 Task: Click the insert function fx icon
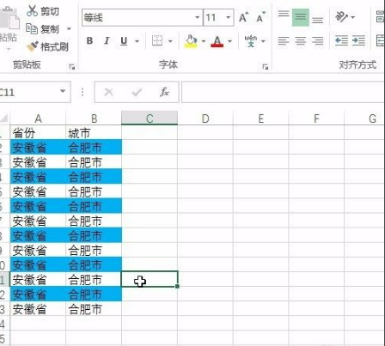click(164, 92)
